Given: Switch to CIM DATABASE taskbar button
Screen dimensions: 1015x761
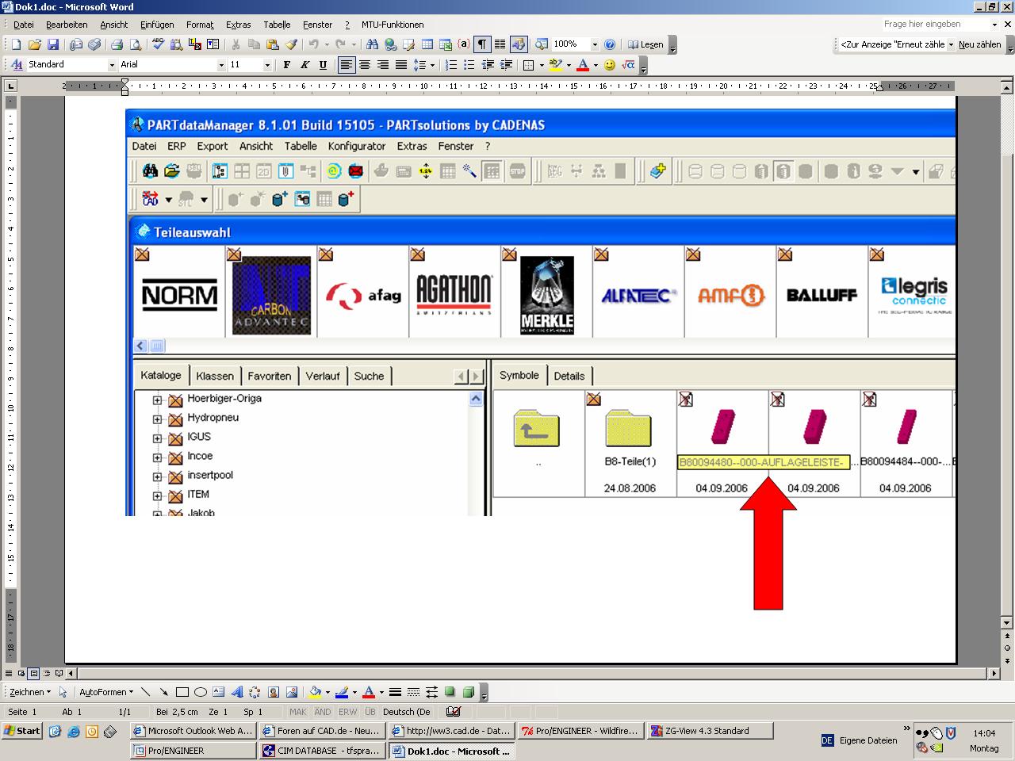Looking at the screenshot, I should point(321,751).
